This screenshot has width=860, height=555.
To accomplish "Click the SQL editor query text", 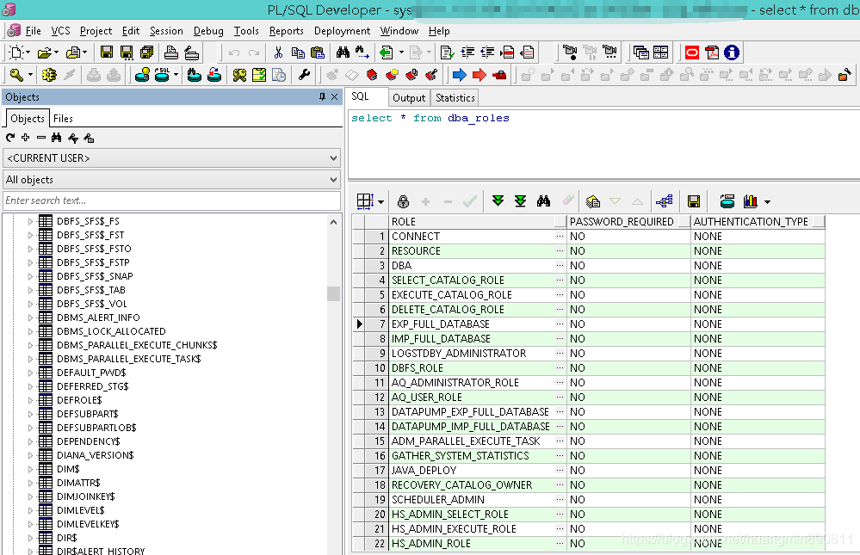I will [430, 118].
